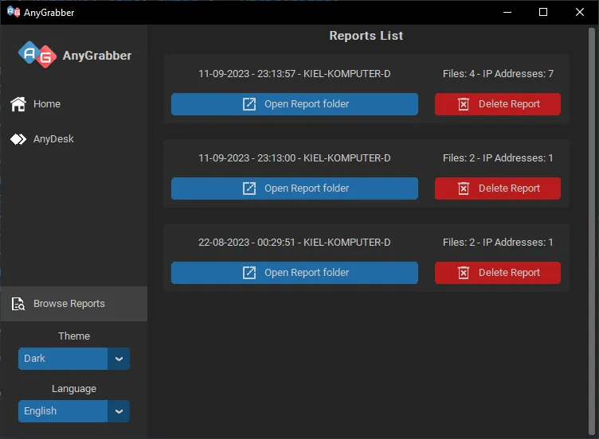Screen dimensions: 599x439
Task: Click 'Files: 4 - IP Addresses: 7' text
Action: tap(498, 74)
